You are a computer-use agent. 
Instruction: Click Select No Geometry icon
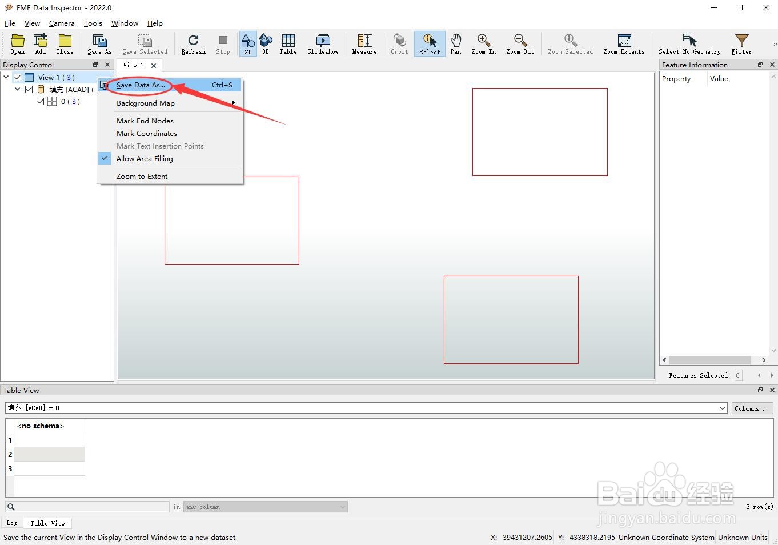[x=689, y=44]
